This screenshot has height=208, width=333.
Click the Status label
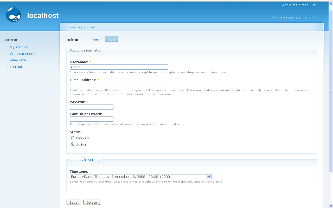click(x=76, y=132)
